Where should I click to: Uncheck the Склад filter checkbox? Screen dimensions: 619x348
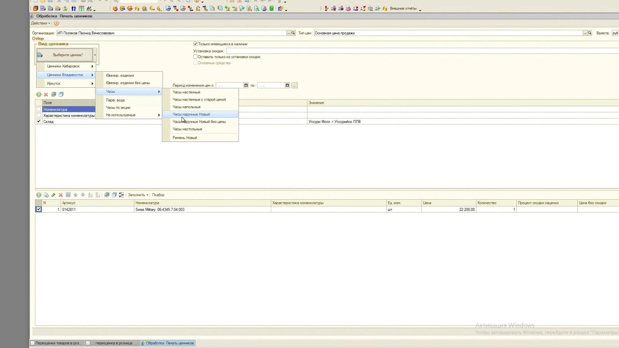click(x=39, y=122)
